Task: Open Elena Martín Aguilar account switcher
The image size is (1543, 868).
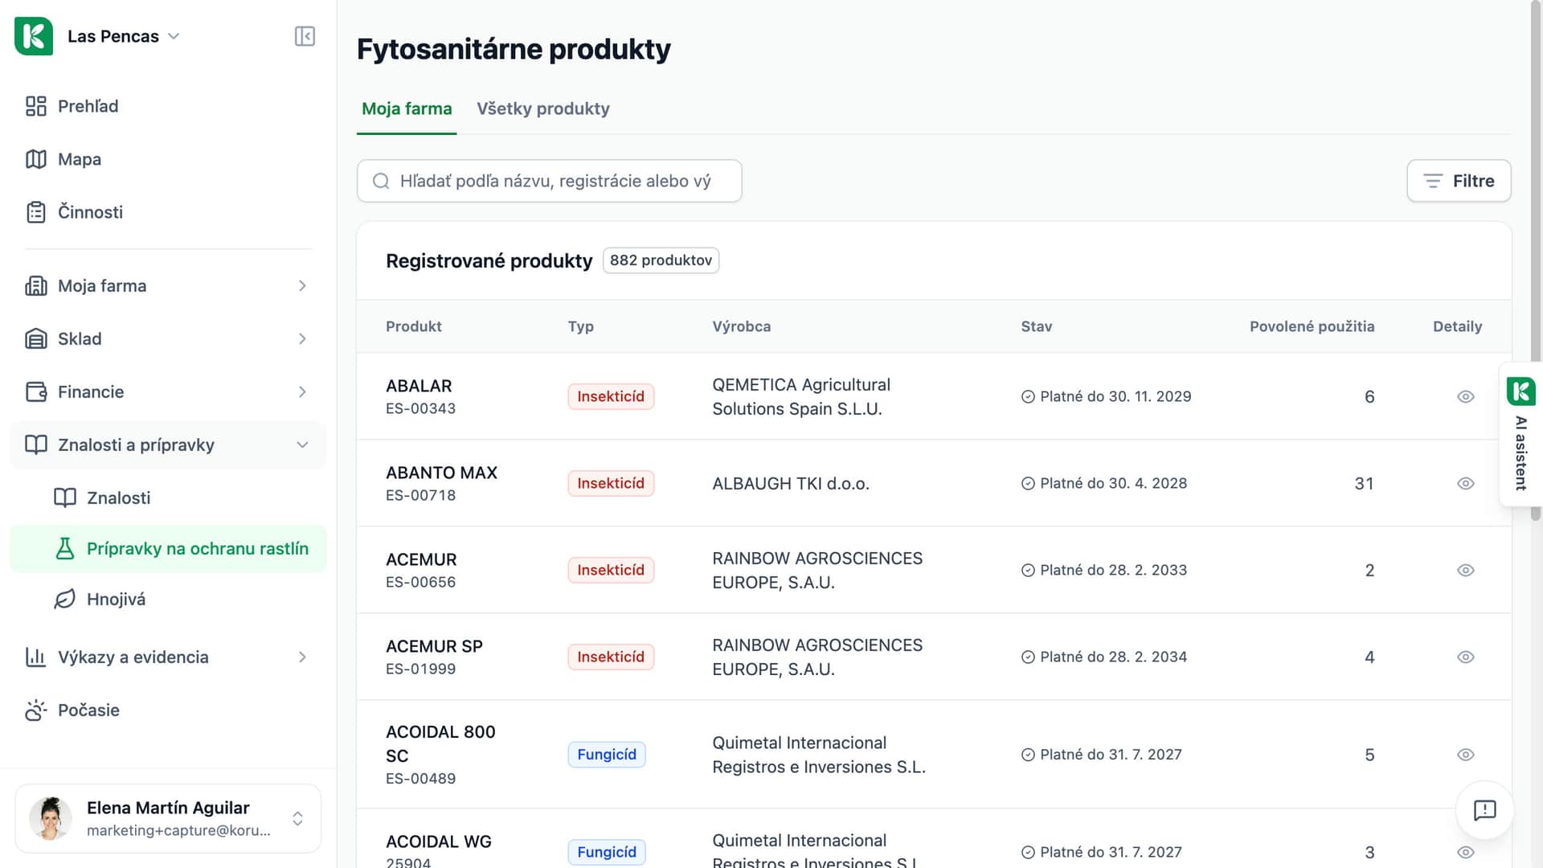Action: tap(168, 818)
